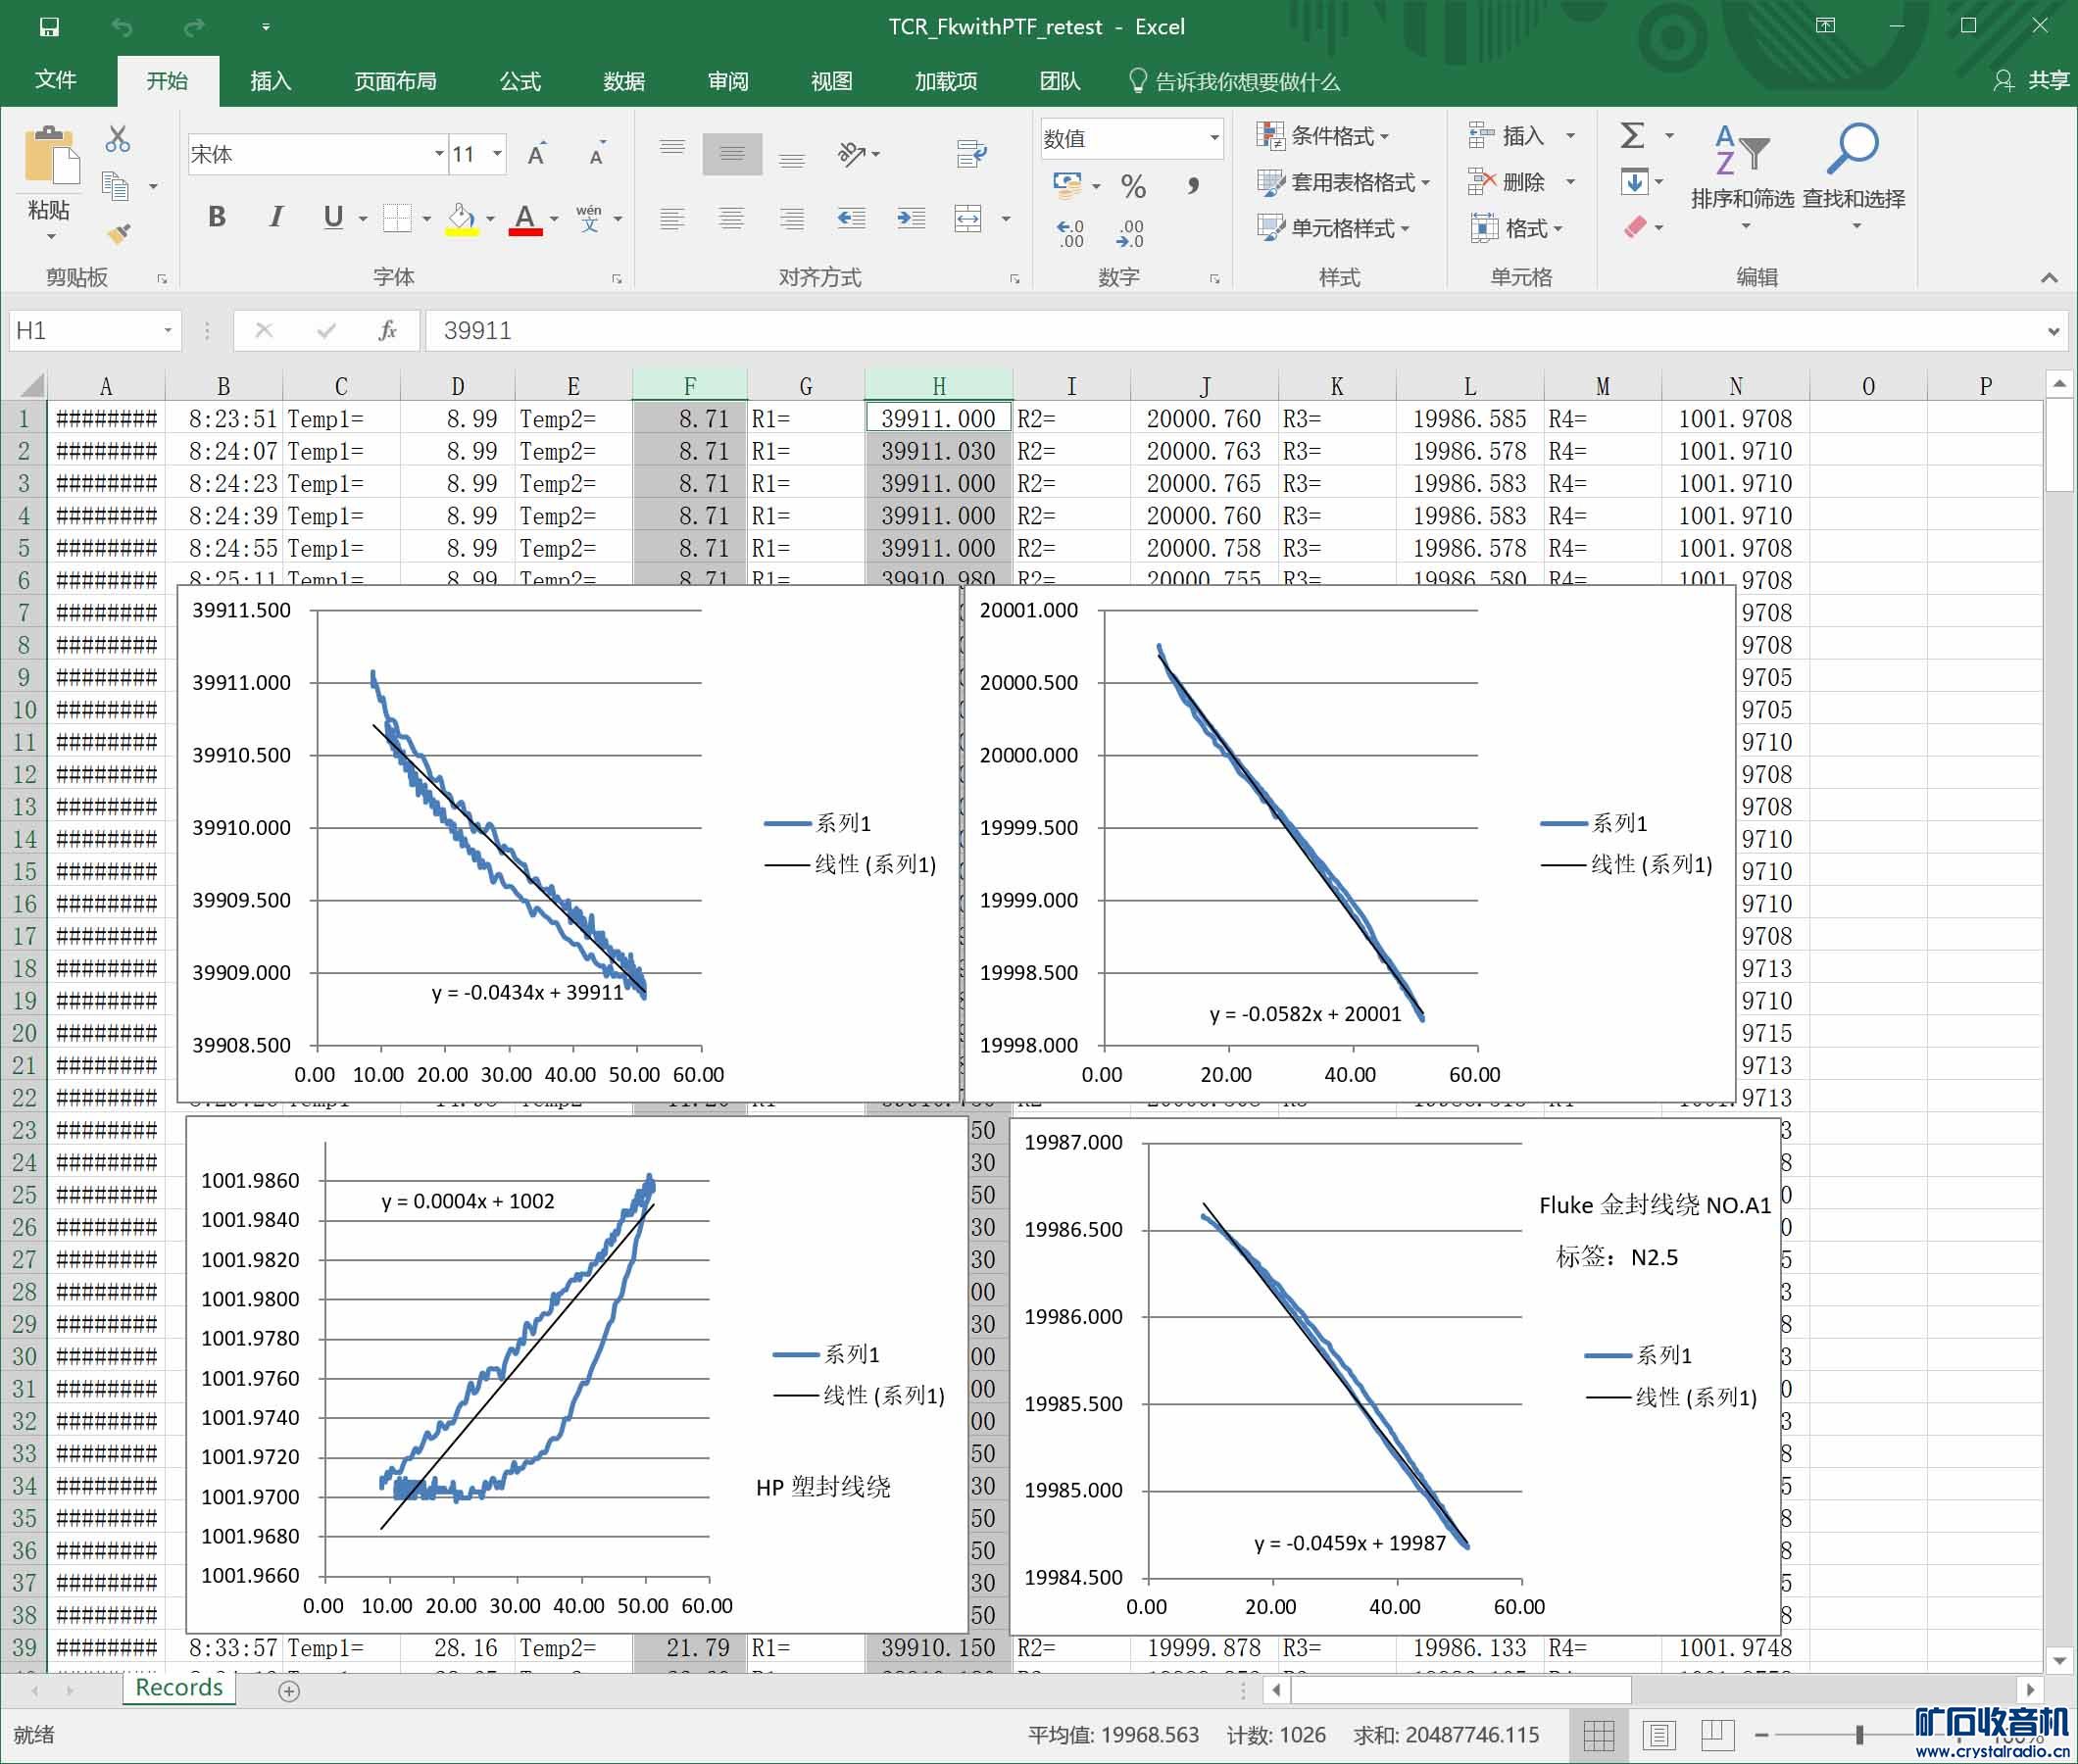
Task: Switch to the 数据 ribbon tab
Action: 623,81
